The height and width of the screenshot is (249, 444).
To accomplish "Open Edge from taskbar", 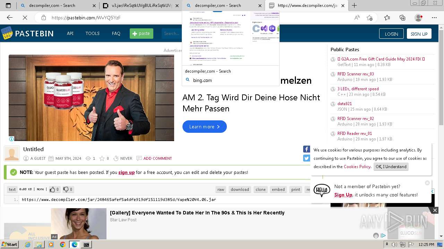I will coord(74,245).
